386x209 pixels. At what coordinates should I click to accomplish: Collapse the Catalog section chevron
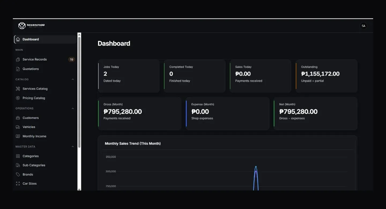(73, 79)
